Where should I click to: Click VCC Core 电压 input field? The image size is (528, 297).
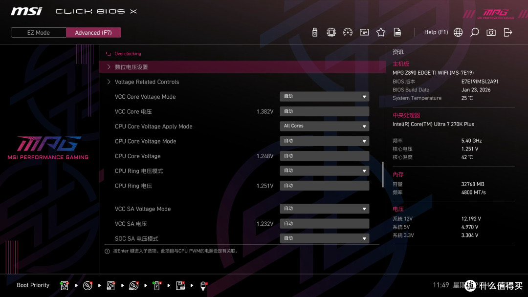(x=324, y=111)
